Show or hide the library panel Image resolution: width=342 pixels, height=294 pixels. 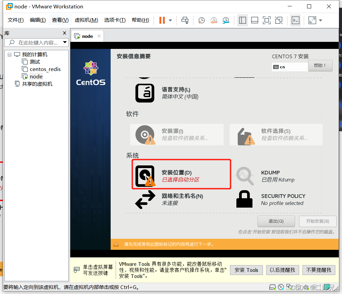pos(242,20)
